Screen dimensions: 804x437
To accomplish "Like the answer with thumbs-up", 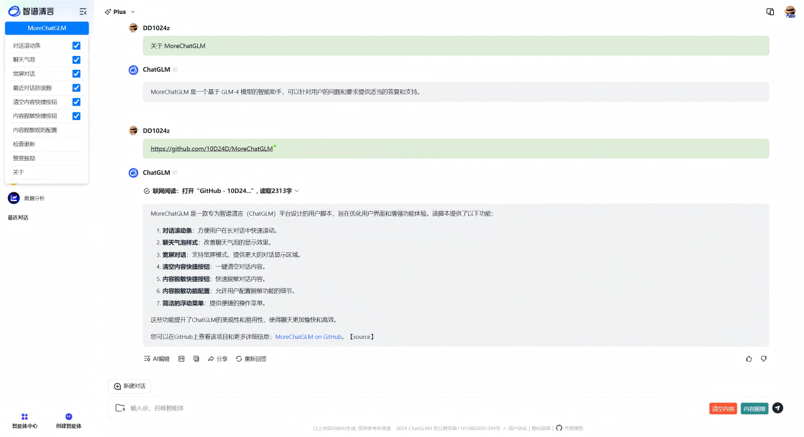I will [x=749, y=358].
